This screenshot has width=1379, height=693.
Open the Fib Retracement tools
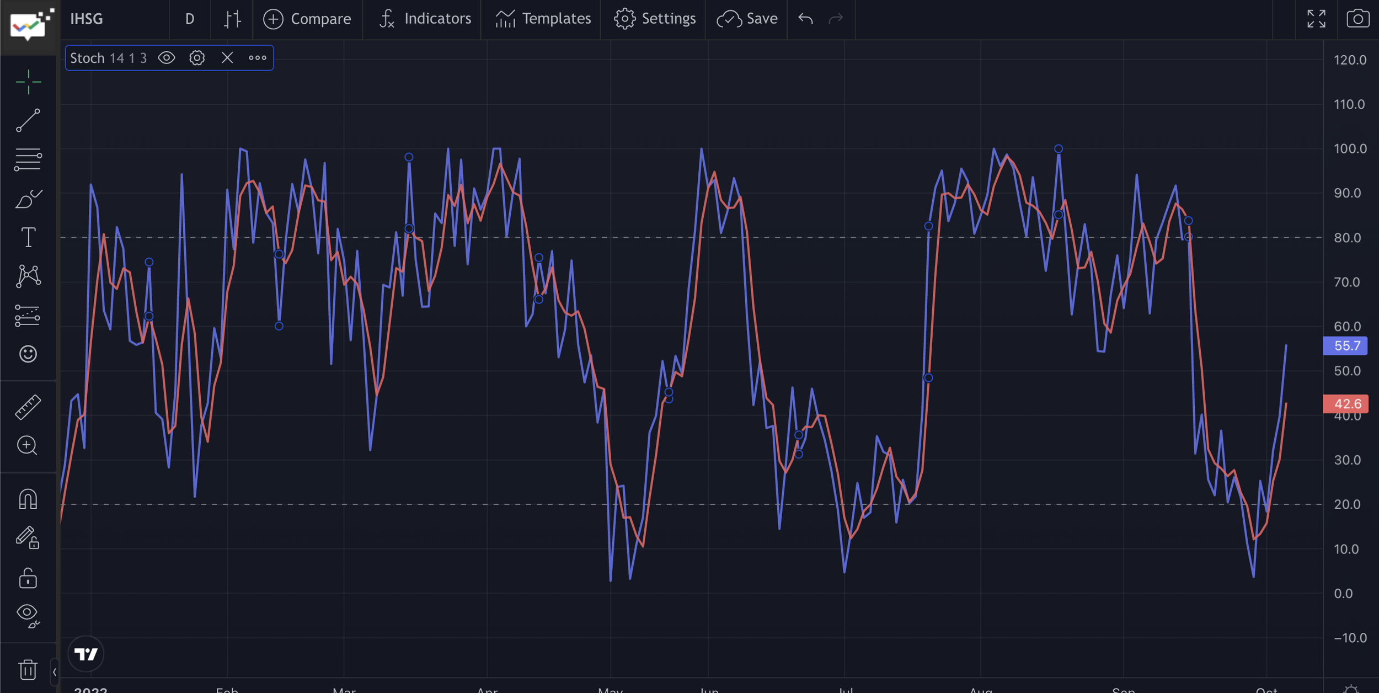[28, 159]
